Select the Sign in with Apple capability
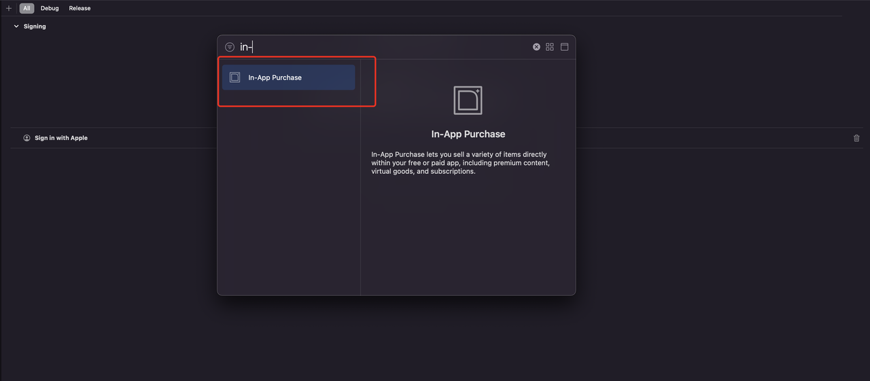 click(x=61, y=138)
